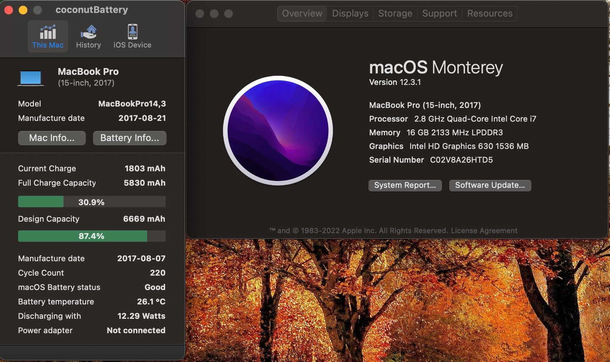Click the 87.4% capacity progress bar
Screen dimensions: 610x362
click(x=92, y=236)
